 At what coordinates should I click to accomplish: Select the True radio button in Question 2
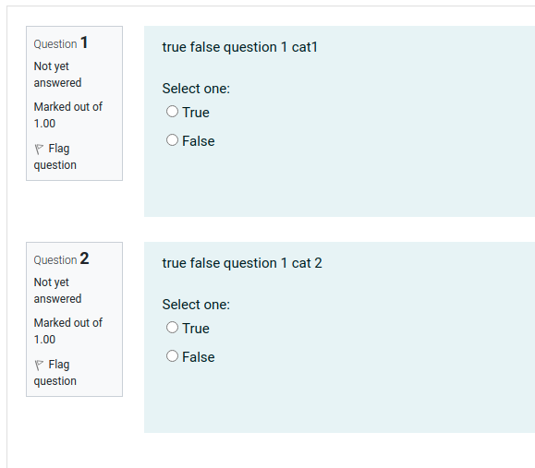[172, 328]
